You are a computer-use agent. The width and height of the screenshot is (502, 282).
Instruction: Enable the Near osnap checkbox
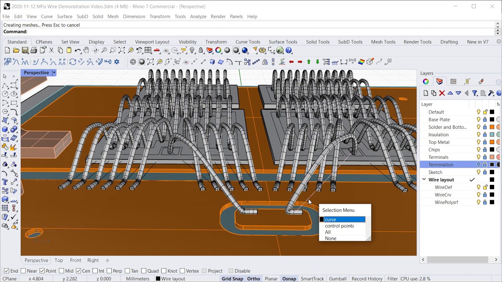pyautogui.click(x=23, y=271)
